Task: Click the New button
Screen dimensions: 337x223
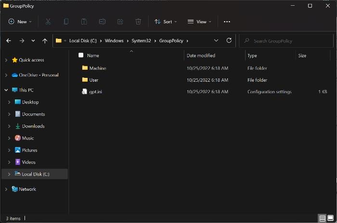Action: pyautogui.click(x=20, y=22)
